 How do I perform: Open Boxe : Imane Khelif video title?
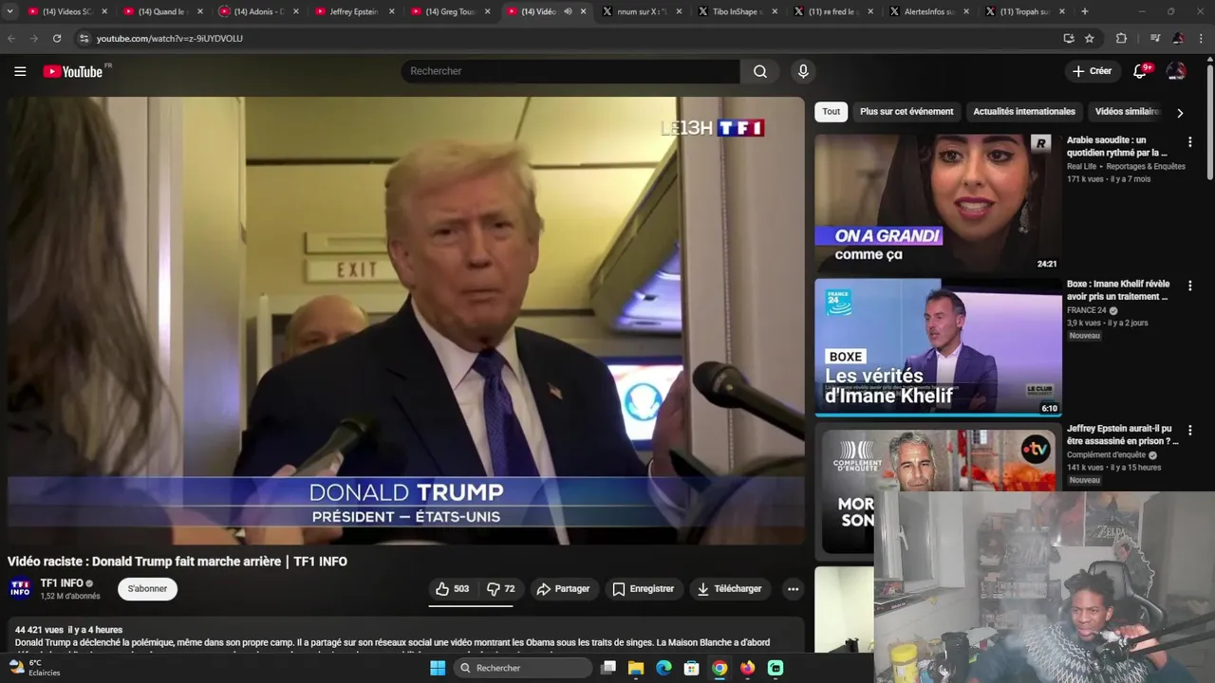click(x=1118, y=290)
